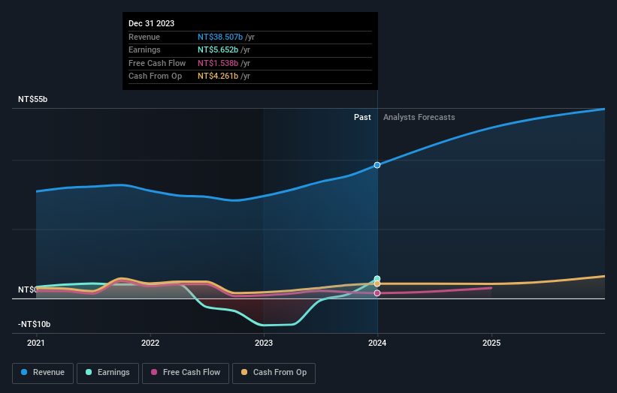The height and width of the screenshot is (393, 617).
Task: Click the pink Free Cash Flow data marker
Action: [x=377, y=293]
